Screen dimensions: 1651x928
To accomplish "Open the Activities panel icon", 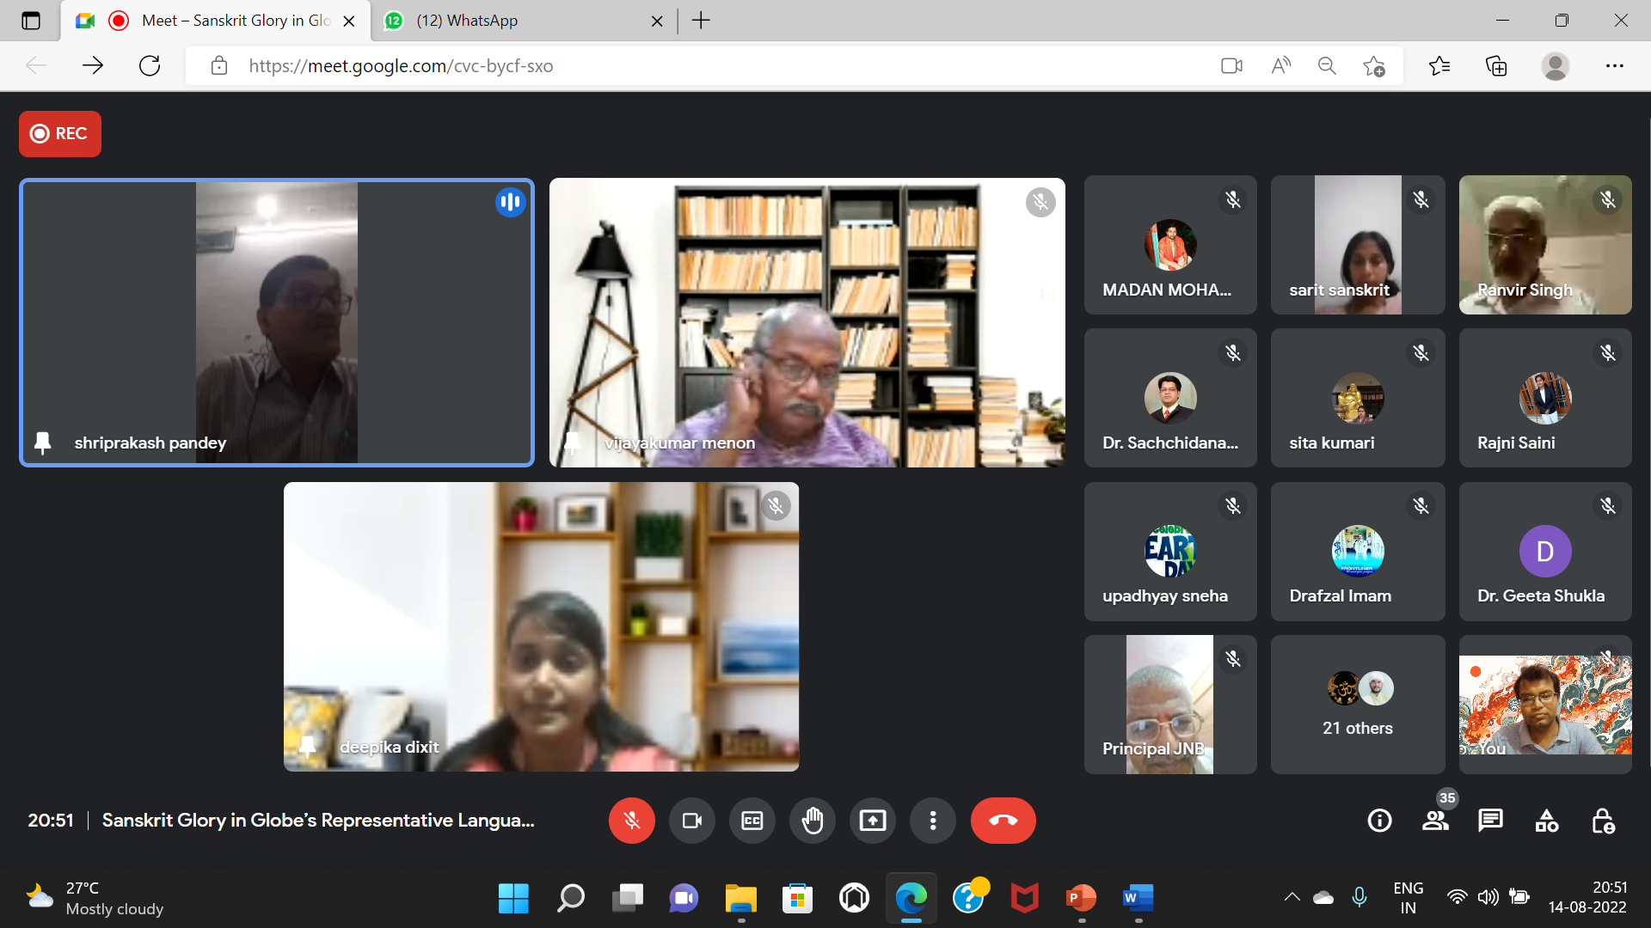I will click(1546, 821).
